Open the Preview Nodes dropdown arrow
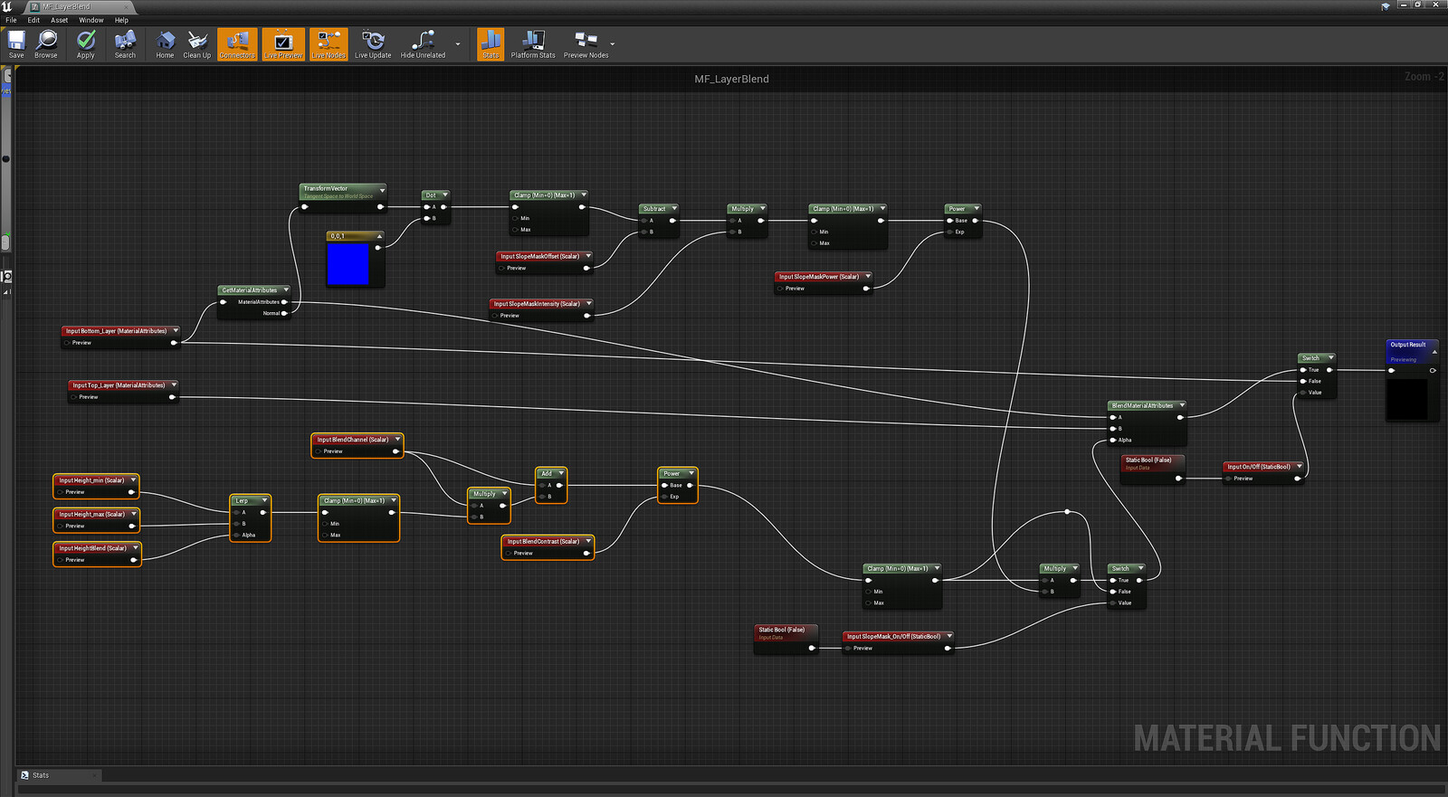1448x797 pixels. point(613,43)
